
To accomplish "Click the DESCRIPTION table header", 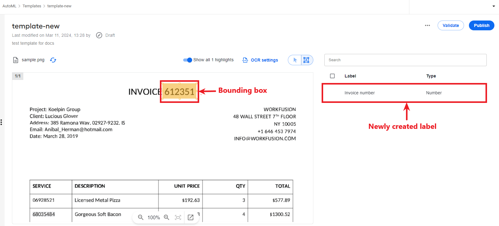I will pyautogui.click(x=90, y=186).
